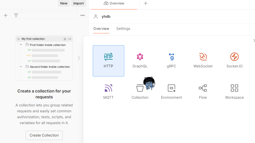This screenshot has width=255, height=143.
Task: Create a new GraphQL request
Action: tap(140, 61)
